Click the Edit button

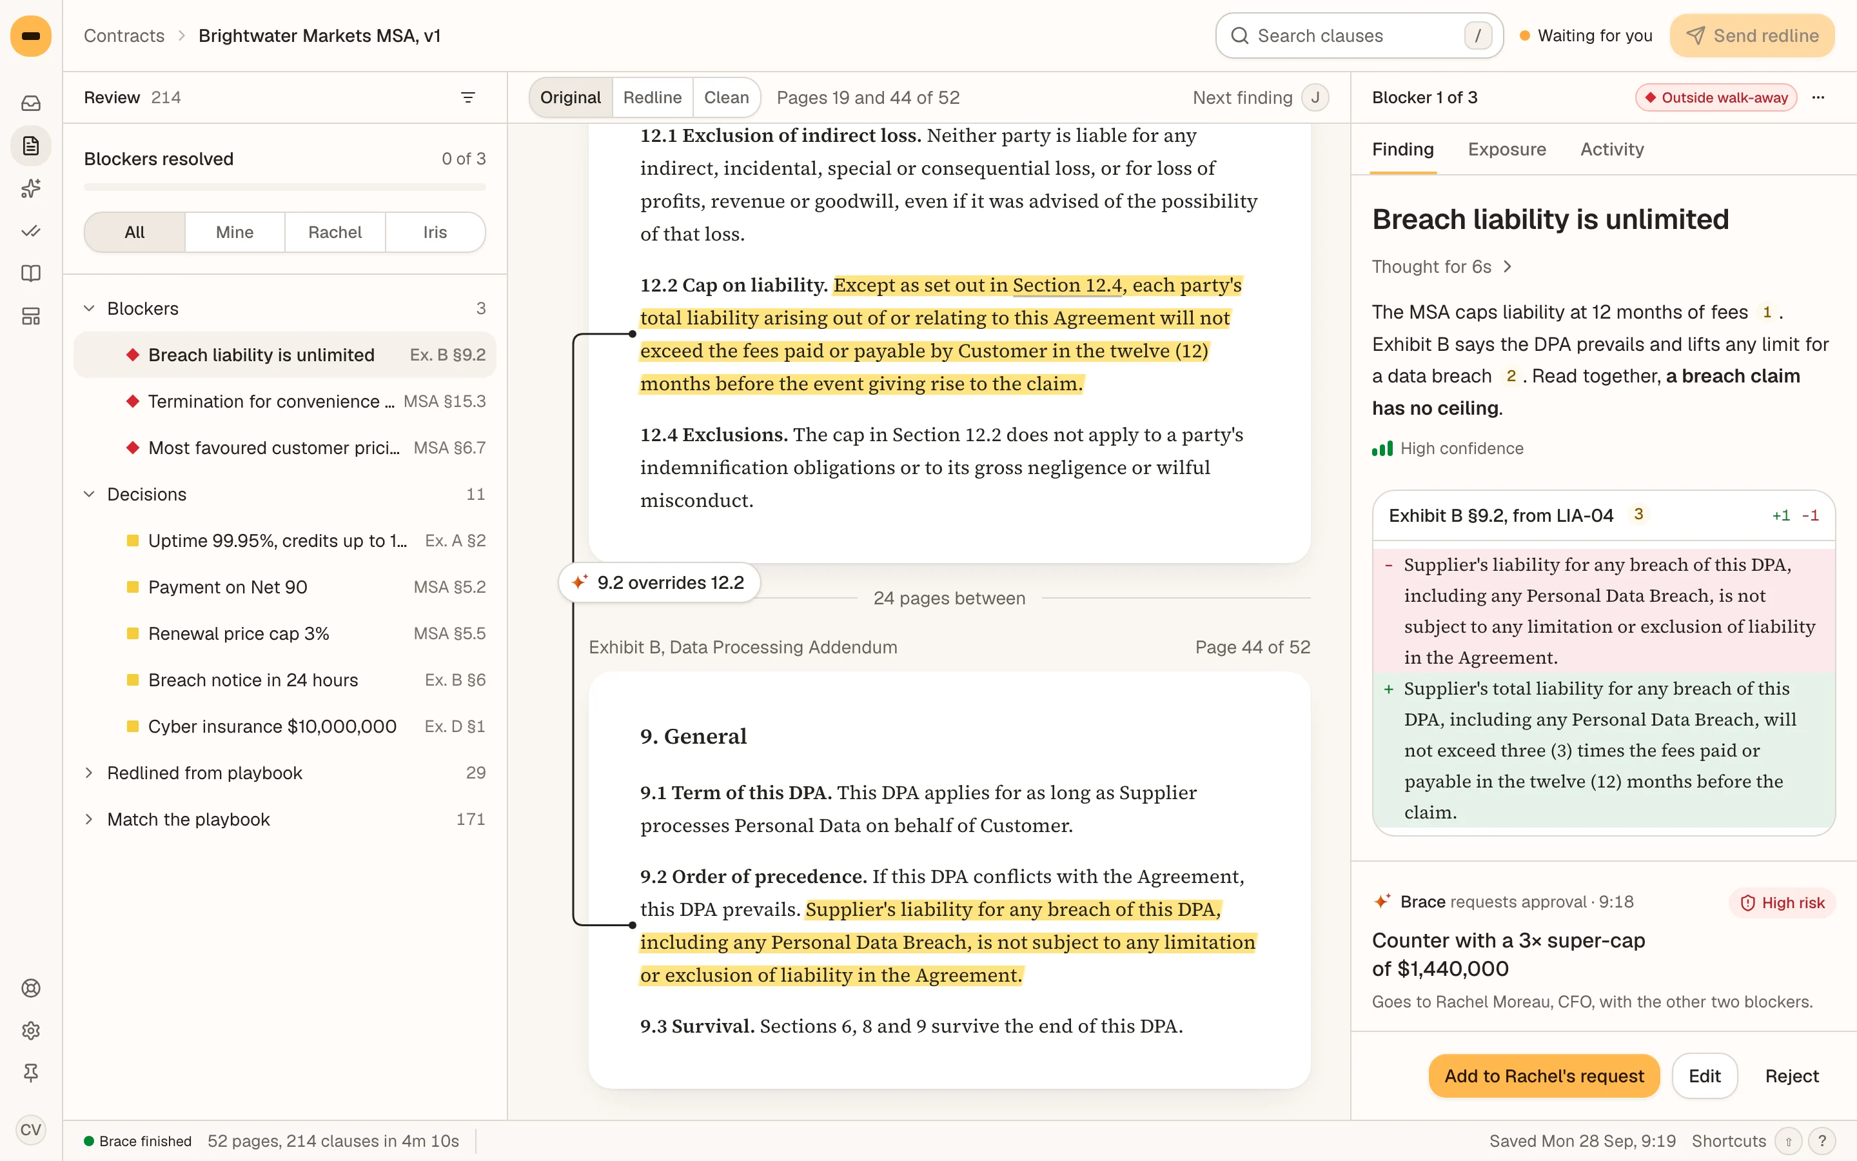point(1704,1076)
